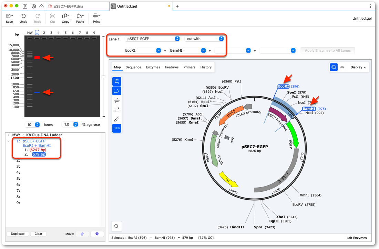The image size is (379, 249).
Task: Click the show translations arrows icon
Action: pos(117,110)
